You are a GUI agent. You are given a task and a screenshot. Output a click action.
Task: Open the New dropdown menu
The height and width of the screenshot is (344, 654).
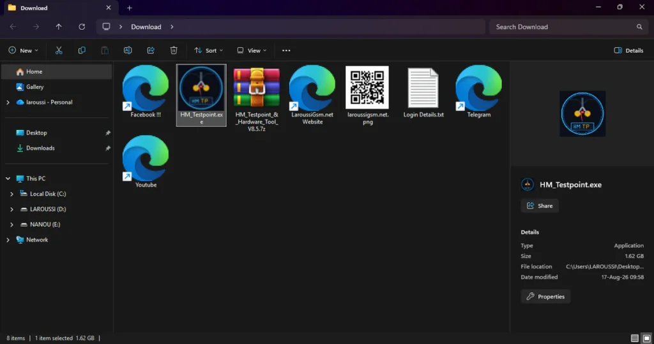coord(24,50)
